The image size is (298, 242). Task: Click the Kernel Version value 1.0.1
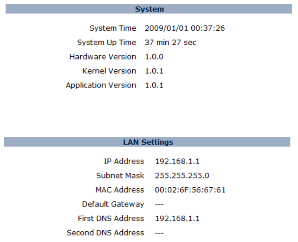coord(154,71)
